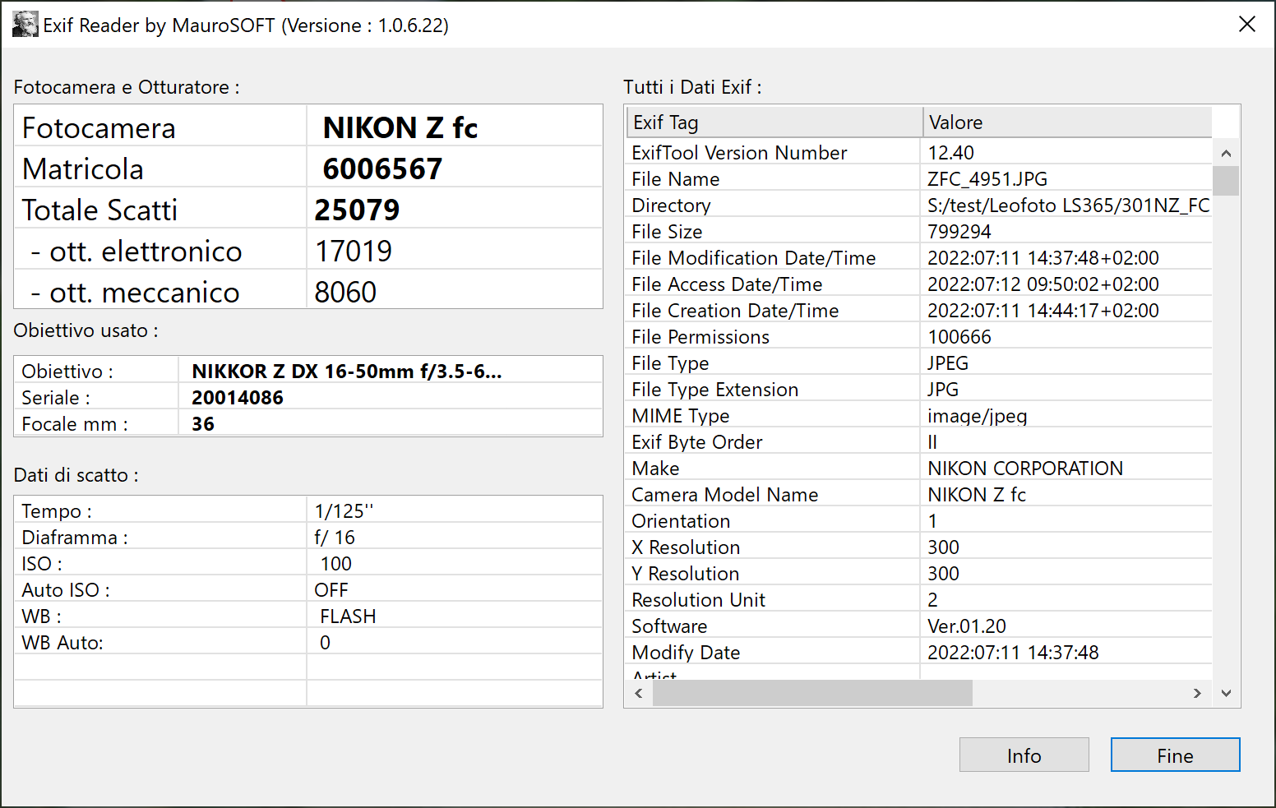Select File Access Date/Time row
Screen dimensions: 1276x808
click(918, 284)
